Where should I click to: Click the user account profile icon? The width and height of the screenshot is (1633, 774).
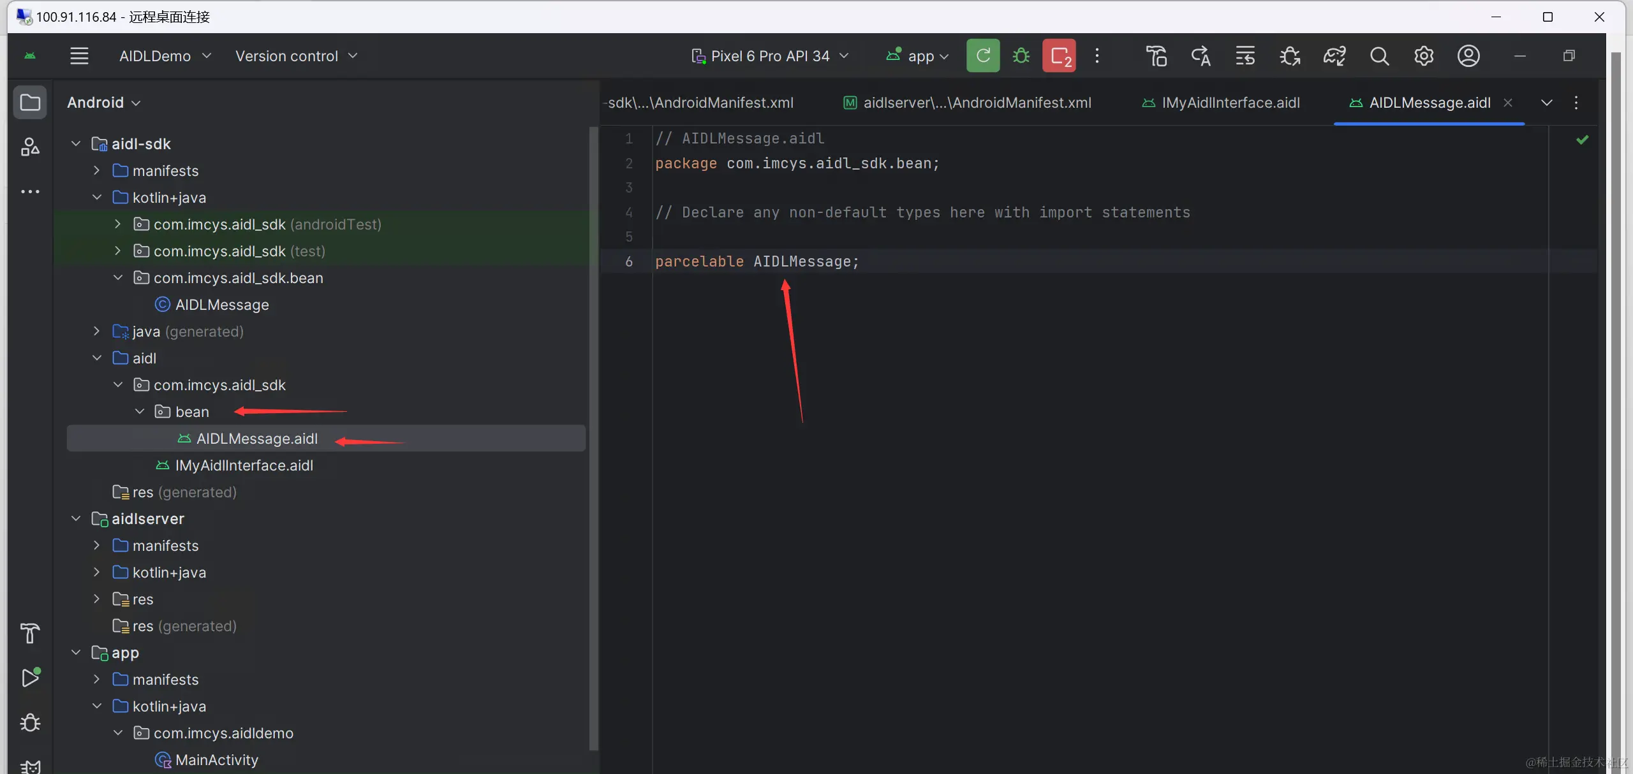click(x=1468, y=56)
